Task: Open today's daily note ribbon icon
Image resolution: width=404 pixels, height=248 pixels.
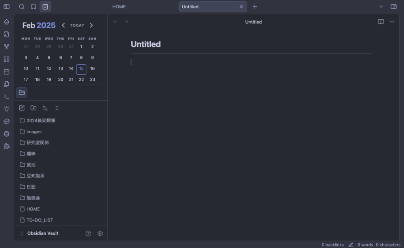Action: tap(7, 71)
